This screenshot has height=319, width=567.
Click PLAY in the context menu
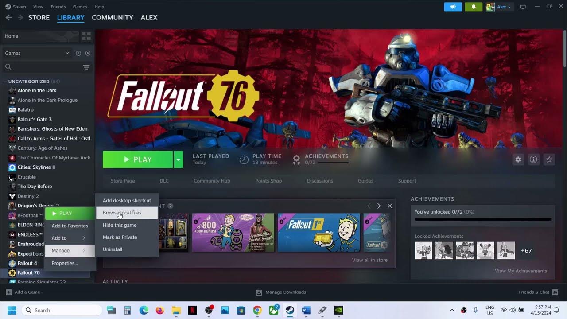coord(70,214)
